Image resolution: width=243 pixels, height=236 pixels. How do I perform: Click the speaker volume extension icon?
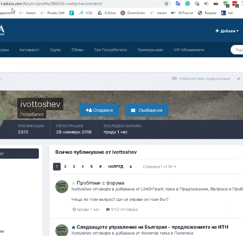(x=206, y=3)
